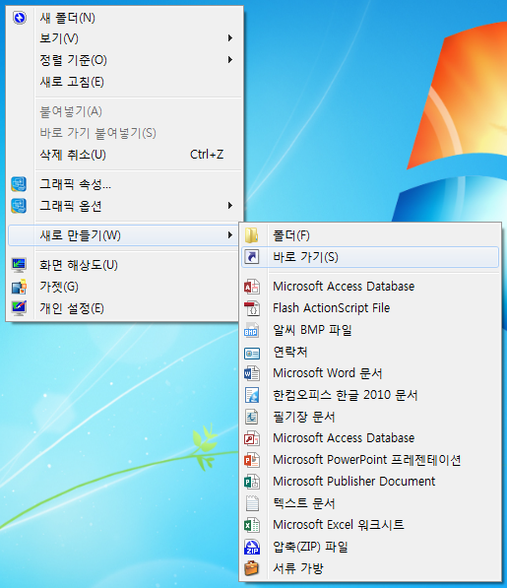This screenshot has height=588, width=507.
Task: Open 화면 해상도(U) settings
Action: click(x=124, y=265)
